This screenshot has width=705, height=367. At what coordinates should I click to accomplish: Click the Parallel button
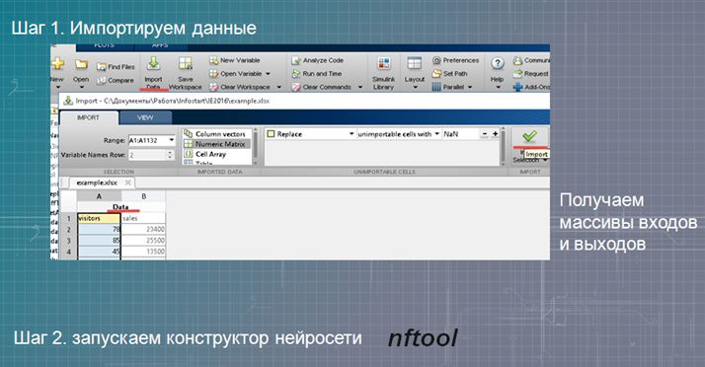tap(448, 87)
